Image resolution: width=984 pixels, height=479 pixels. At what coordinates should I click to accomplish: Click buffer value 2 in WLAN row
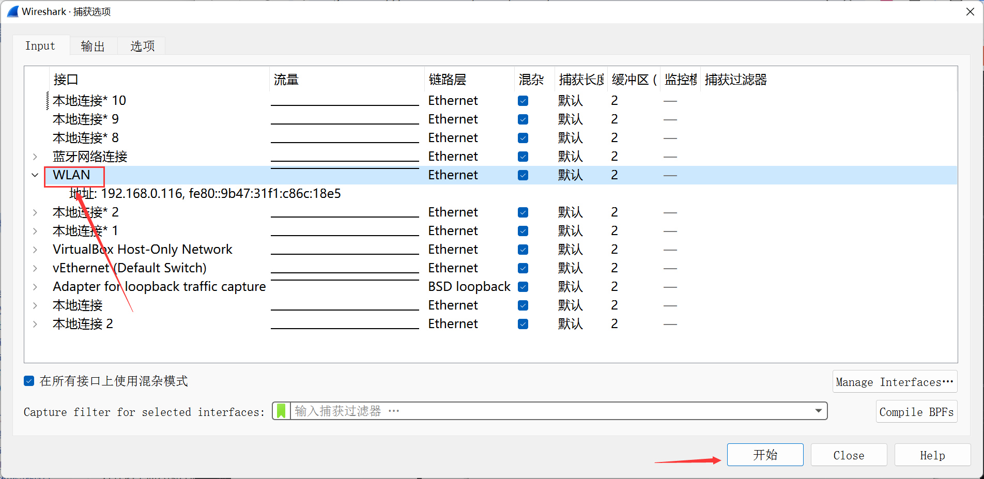click(x=614, y=175)
